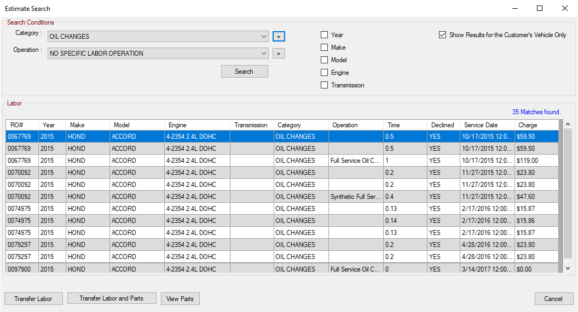
Task: Sort by the Service Date column header
Action: click(487, 125)
